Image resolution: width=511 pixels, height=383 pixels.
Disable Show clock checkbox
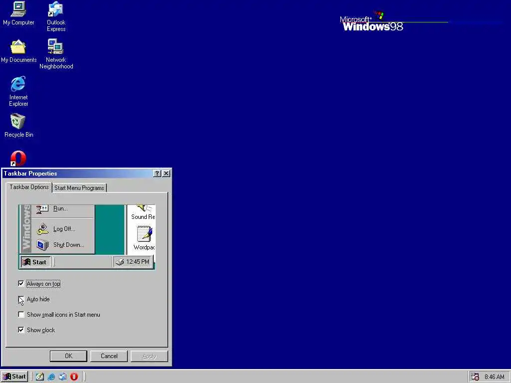[21, 330]
